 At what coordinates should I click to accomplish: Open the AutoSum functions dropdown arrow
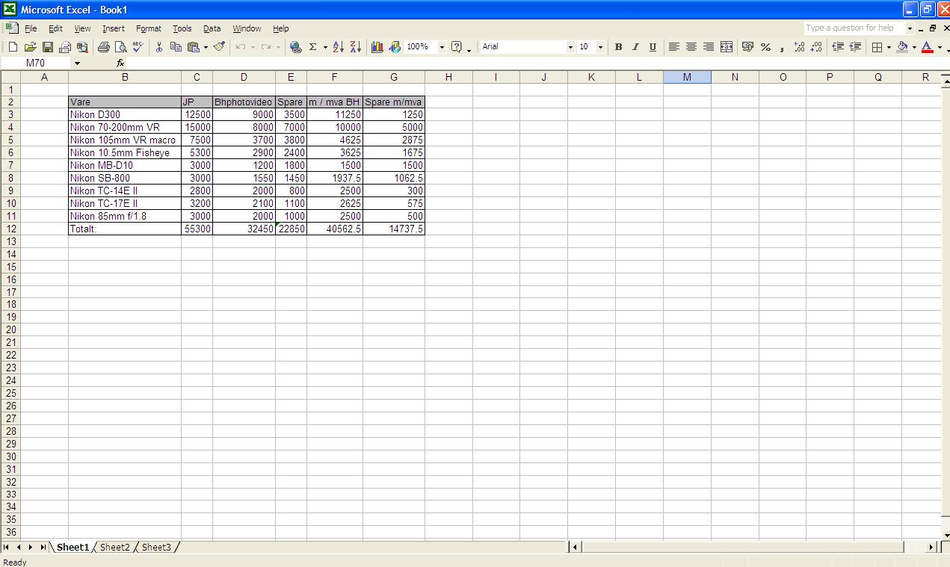[325, 47]
